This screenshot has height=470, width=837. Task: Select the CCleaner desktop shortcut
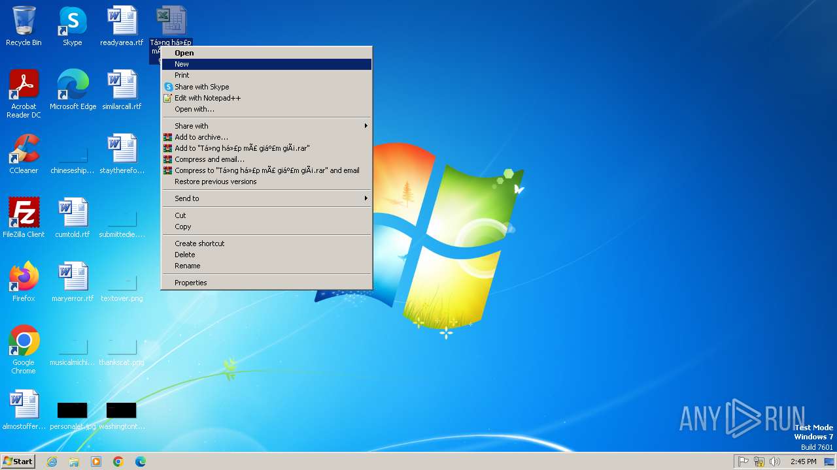24,154
